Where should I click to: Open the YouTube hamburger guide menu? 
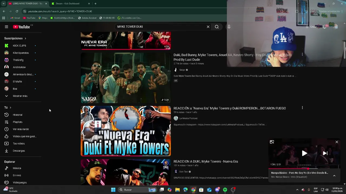(x=6, y=27)
